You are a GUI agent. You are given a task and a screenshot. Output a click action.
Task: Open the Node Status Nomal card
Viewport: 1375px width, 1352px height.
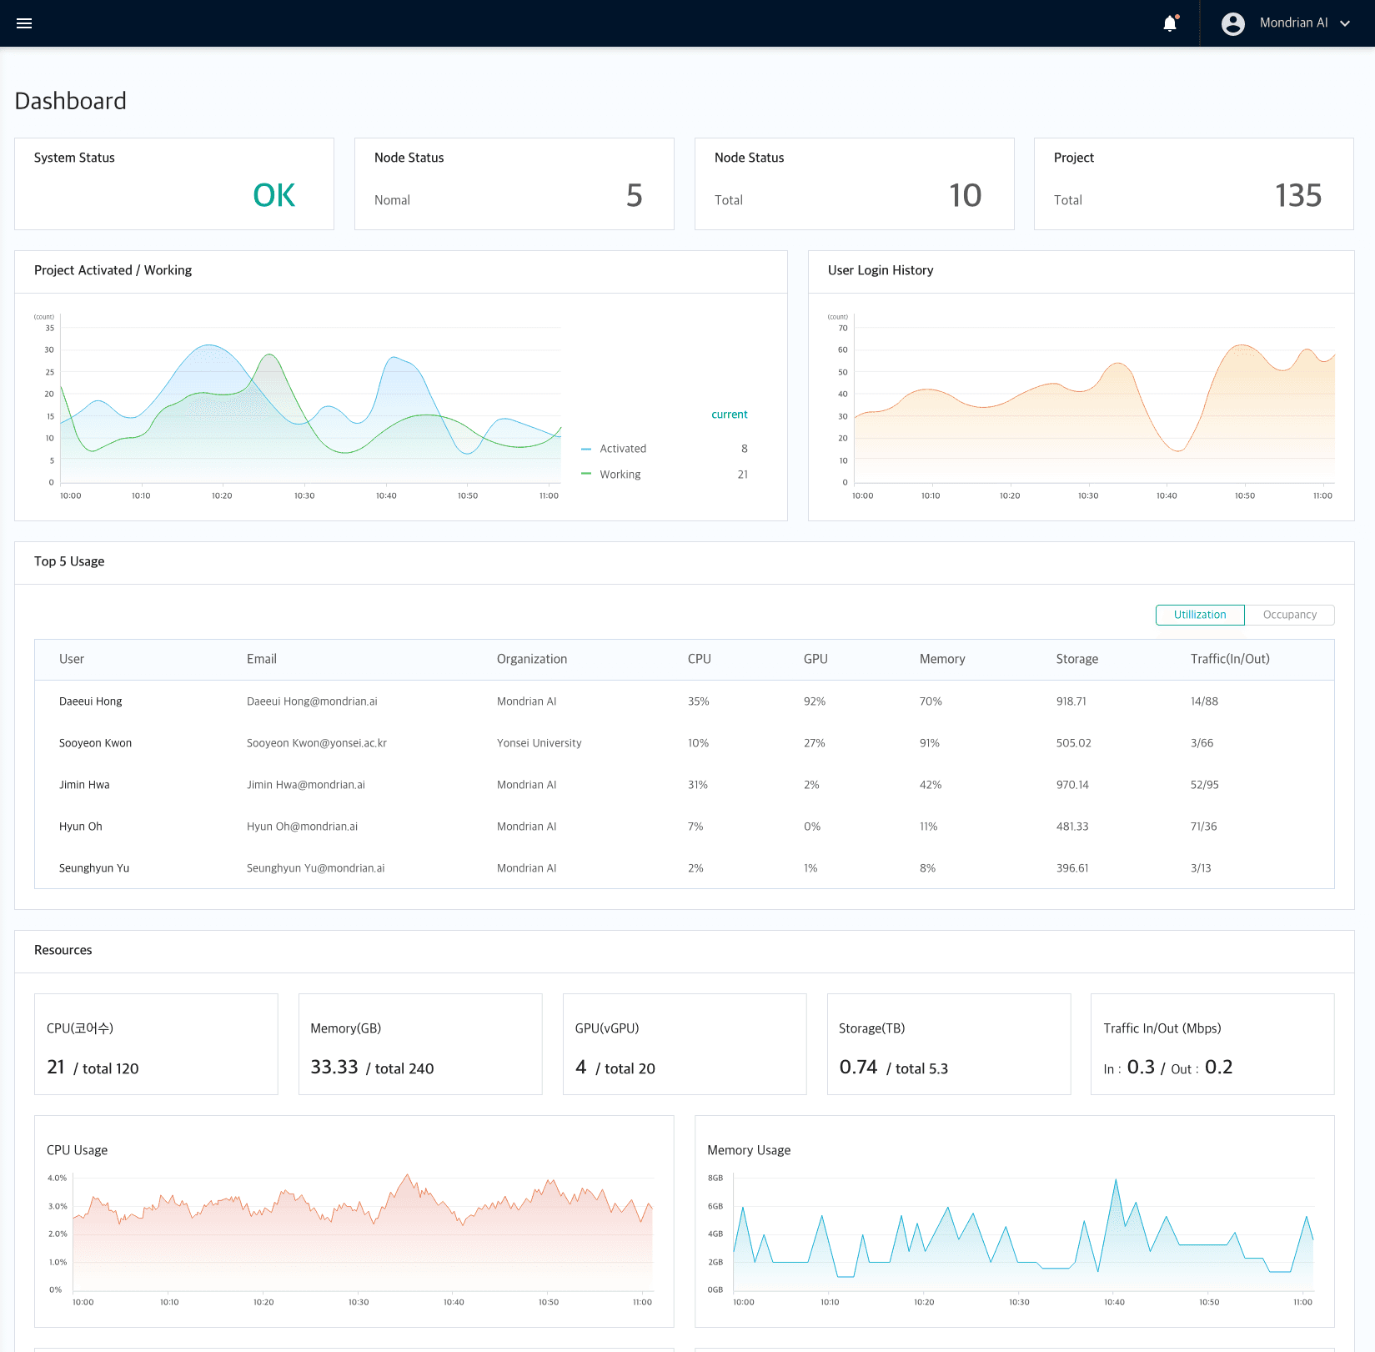[x=514, y=183]
